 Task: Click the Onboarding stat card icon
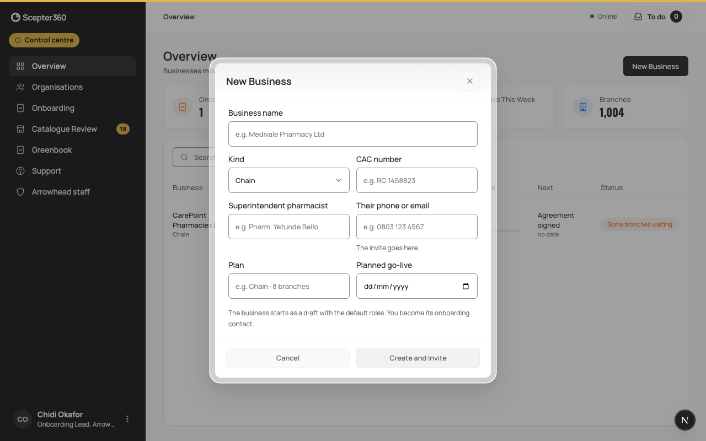pos(183,107)
